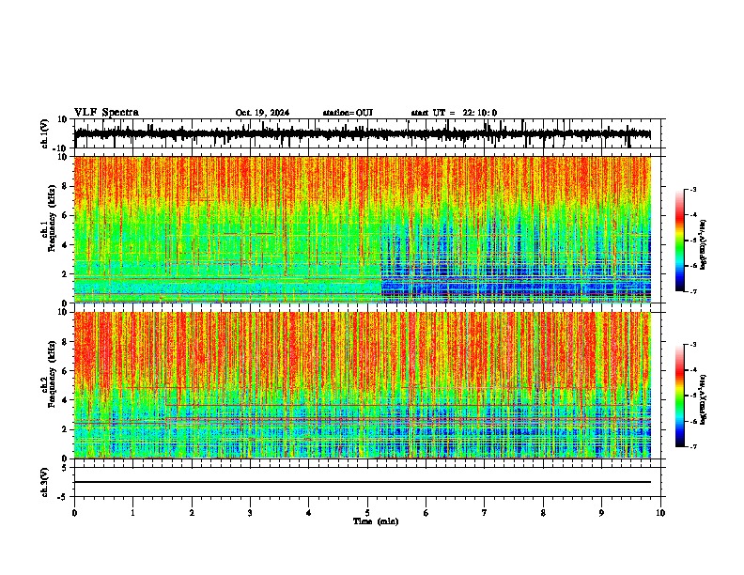Click the "8" kHz tick on ch.1 spectrogram axis

click(x=65, y=186)
